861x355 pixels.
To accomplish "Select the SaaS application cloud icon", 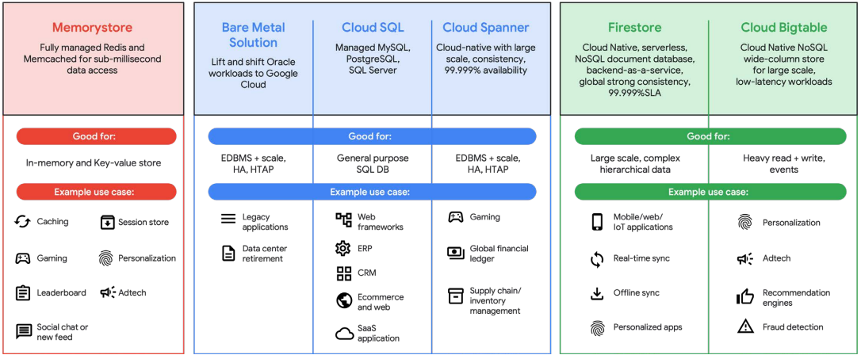I will 344,333.
